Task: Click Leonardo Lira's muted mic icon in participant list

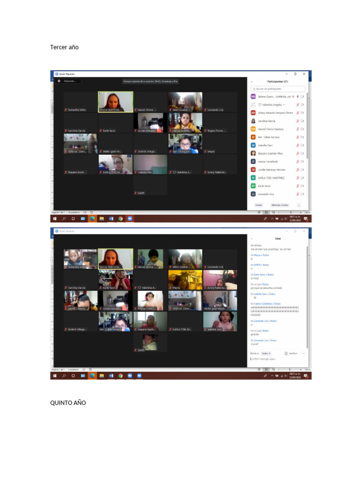Action: 298,194
